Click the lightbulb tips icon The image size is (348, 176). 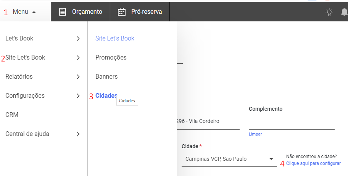coord(329,12)
